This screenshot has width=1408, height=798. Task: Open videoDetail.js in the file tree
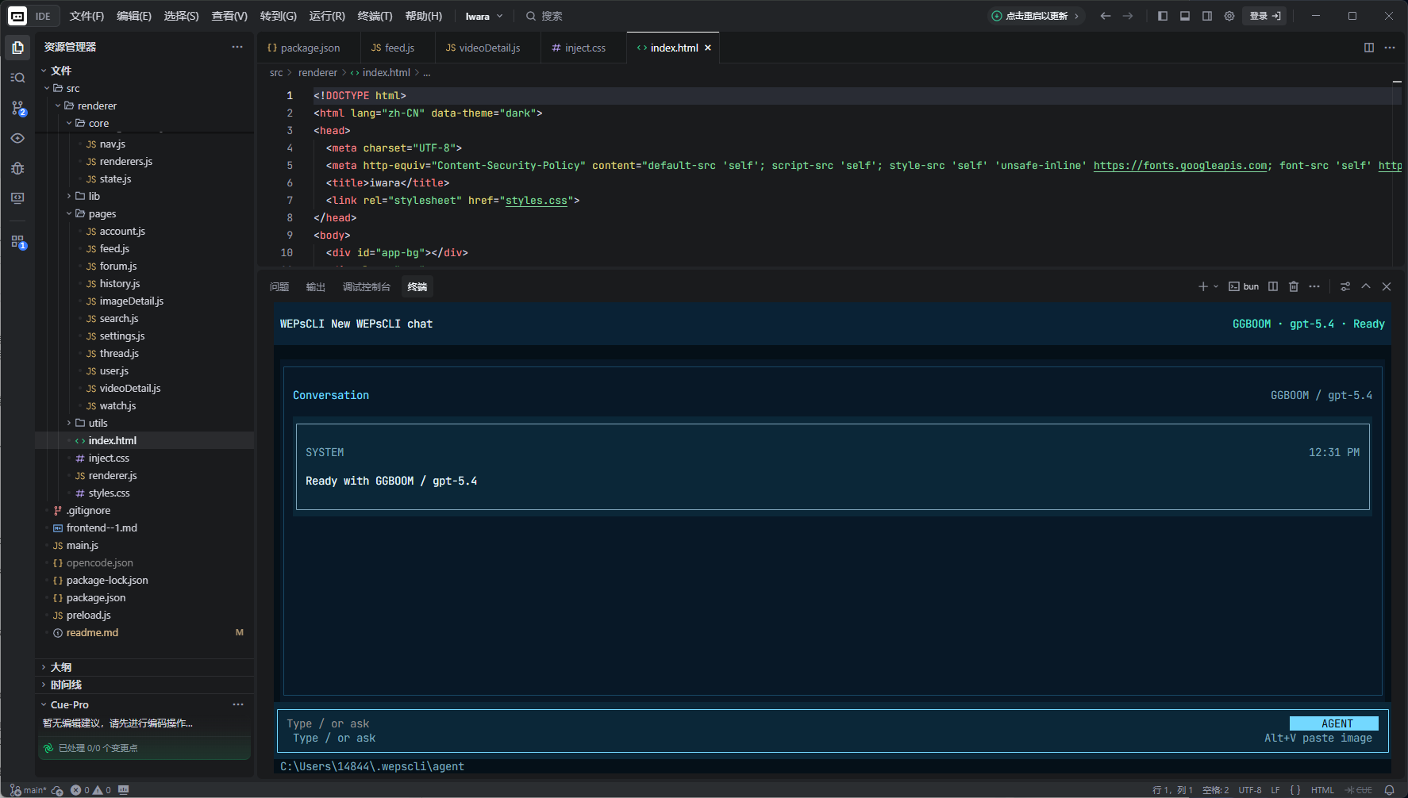pyautogui.click(x=129, y=388)
